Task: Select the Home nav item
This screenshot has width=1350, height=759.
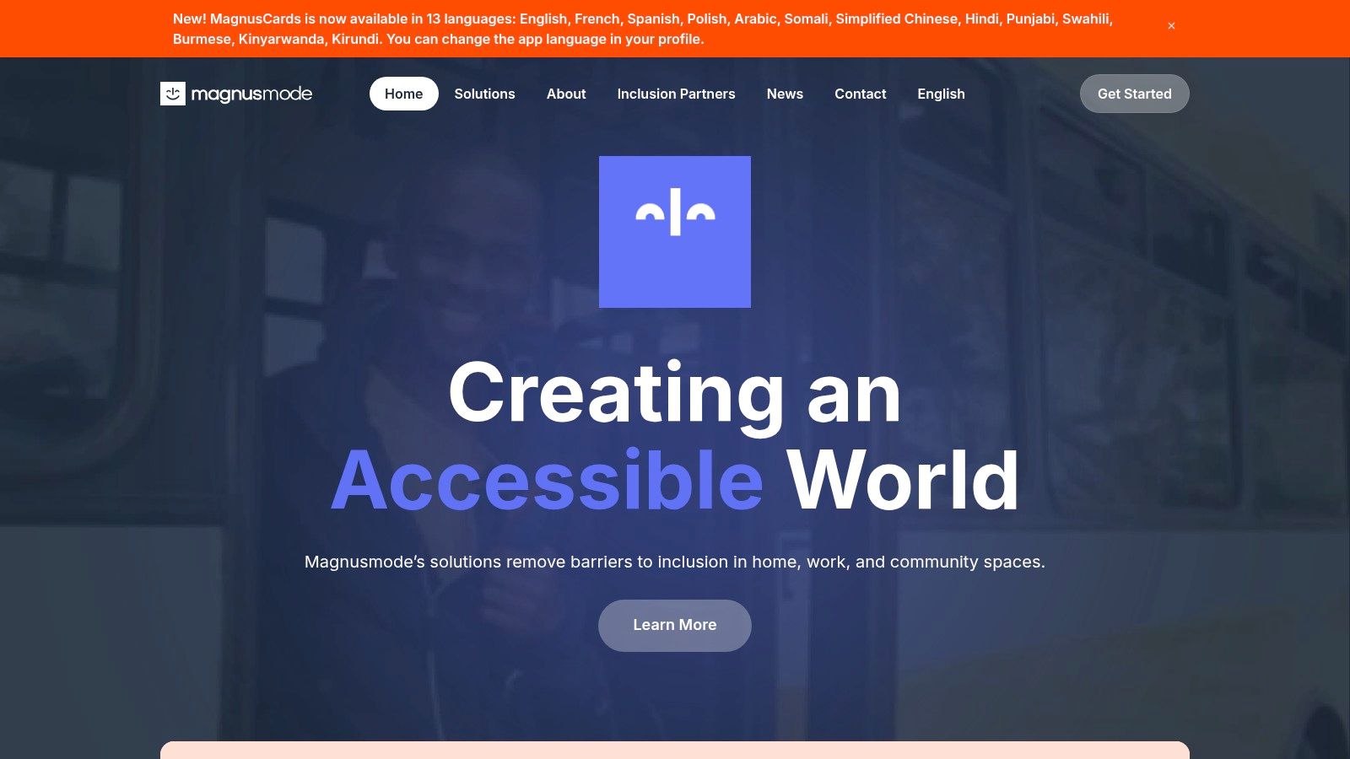Action: pos(403,94)
